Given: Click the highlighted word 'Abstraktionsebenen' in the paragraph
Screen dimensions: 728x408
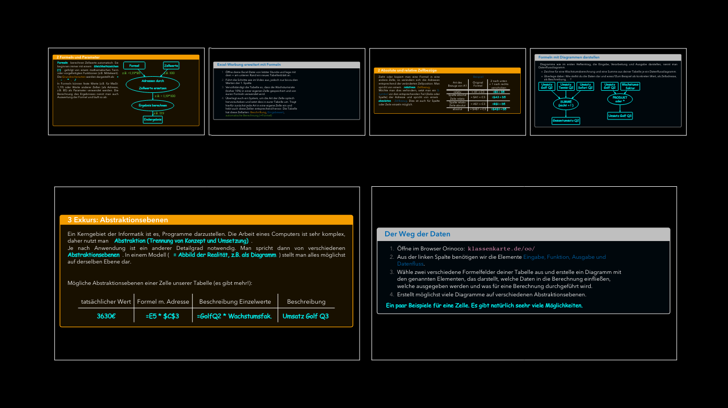Looking at the screenshot, I should 94,255.
